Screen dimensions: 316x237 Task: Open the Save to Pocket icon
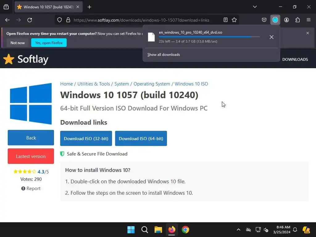264,20
